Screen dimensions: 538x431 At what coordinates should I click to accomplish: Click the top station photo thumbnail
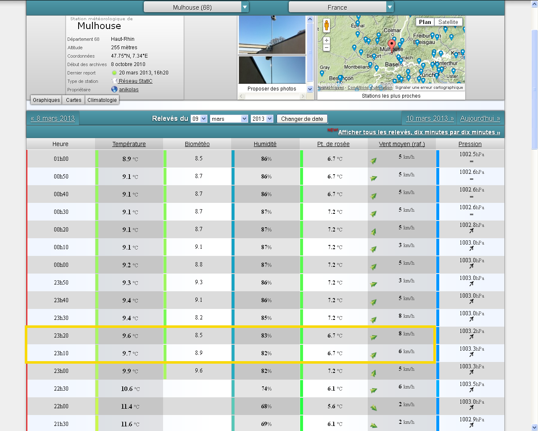[272, 35]
